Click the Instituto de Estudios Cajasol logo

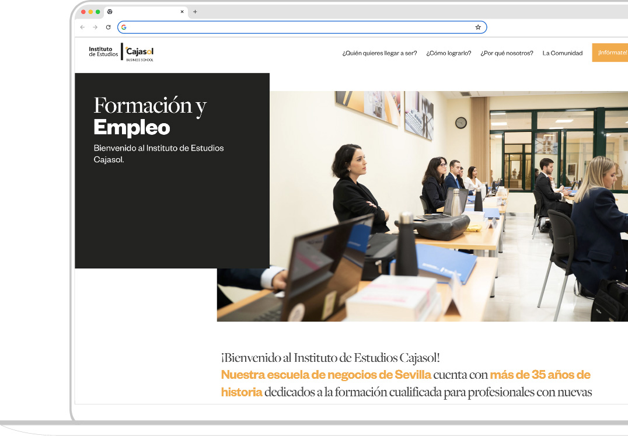[x=121, y=53]
